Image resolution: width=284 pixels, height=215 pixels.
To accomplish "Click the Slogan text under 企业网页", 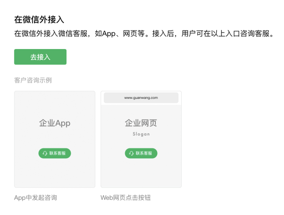I will tap(141, 134).
